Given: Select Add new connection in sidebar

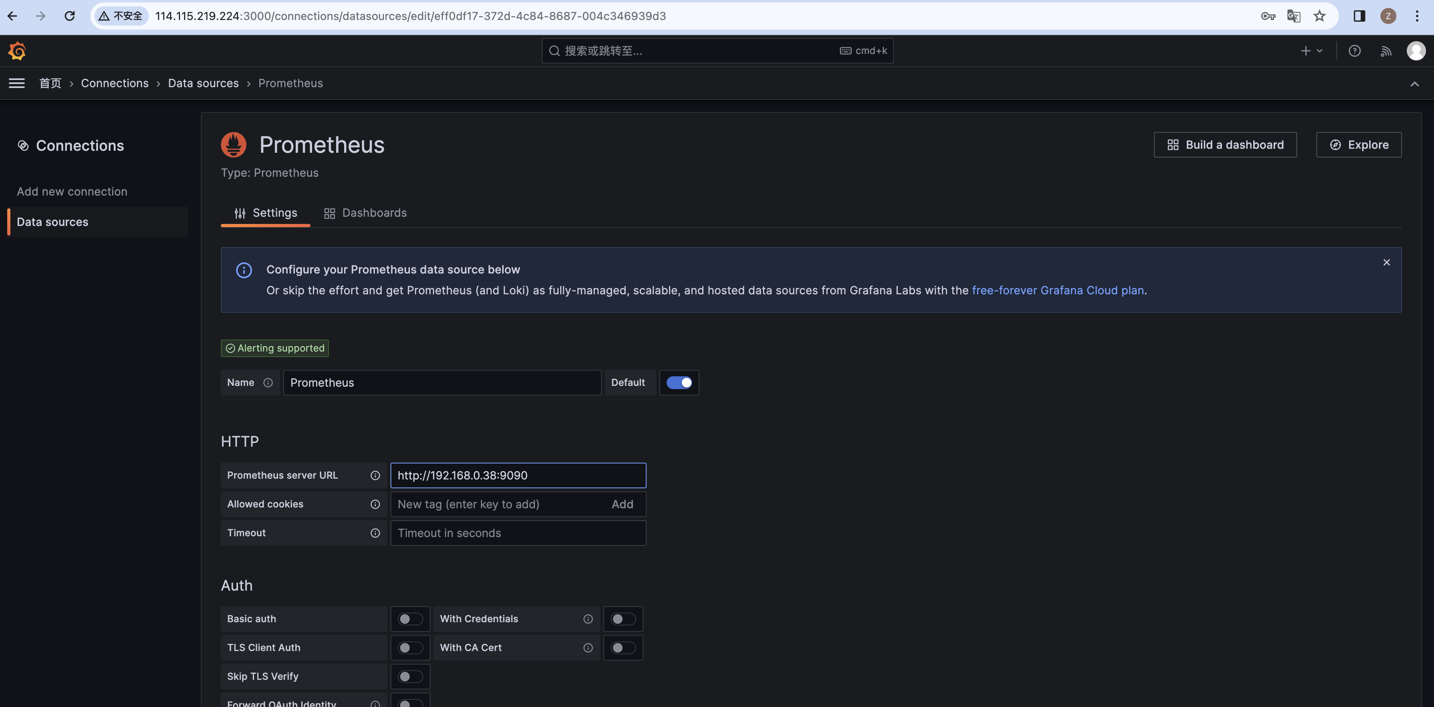Looking at the screenshot, I should point(72,192).
